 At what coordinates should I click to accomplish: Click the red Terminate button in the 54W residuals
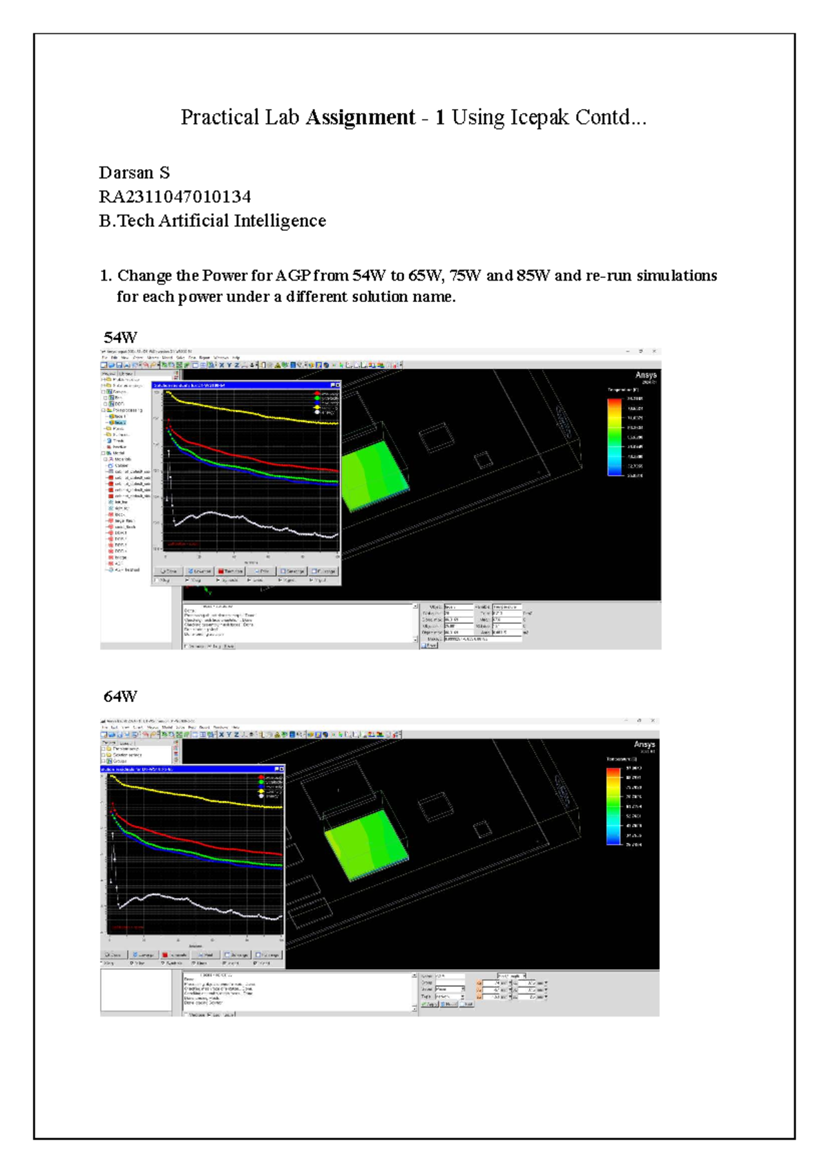pyautogui.click(x=230, y=571)
